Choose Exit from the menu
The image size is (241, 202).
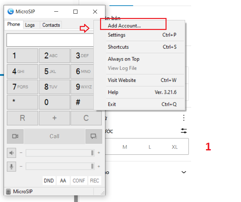pyautogui.click(x=139, y=104)
